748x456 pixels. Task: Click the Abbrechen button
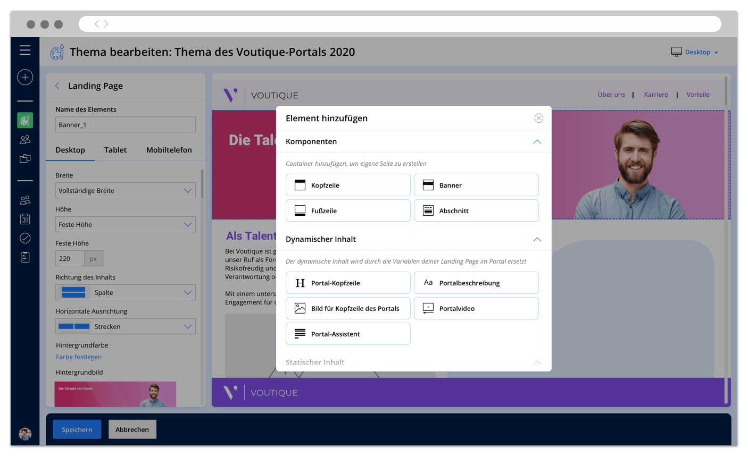click(x=132, y=429)
